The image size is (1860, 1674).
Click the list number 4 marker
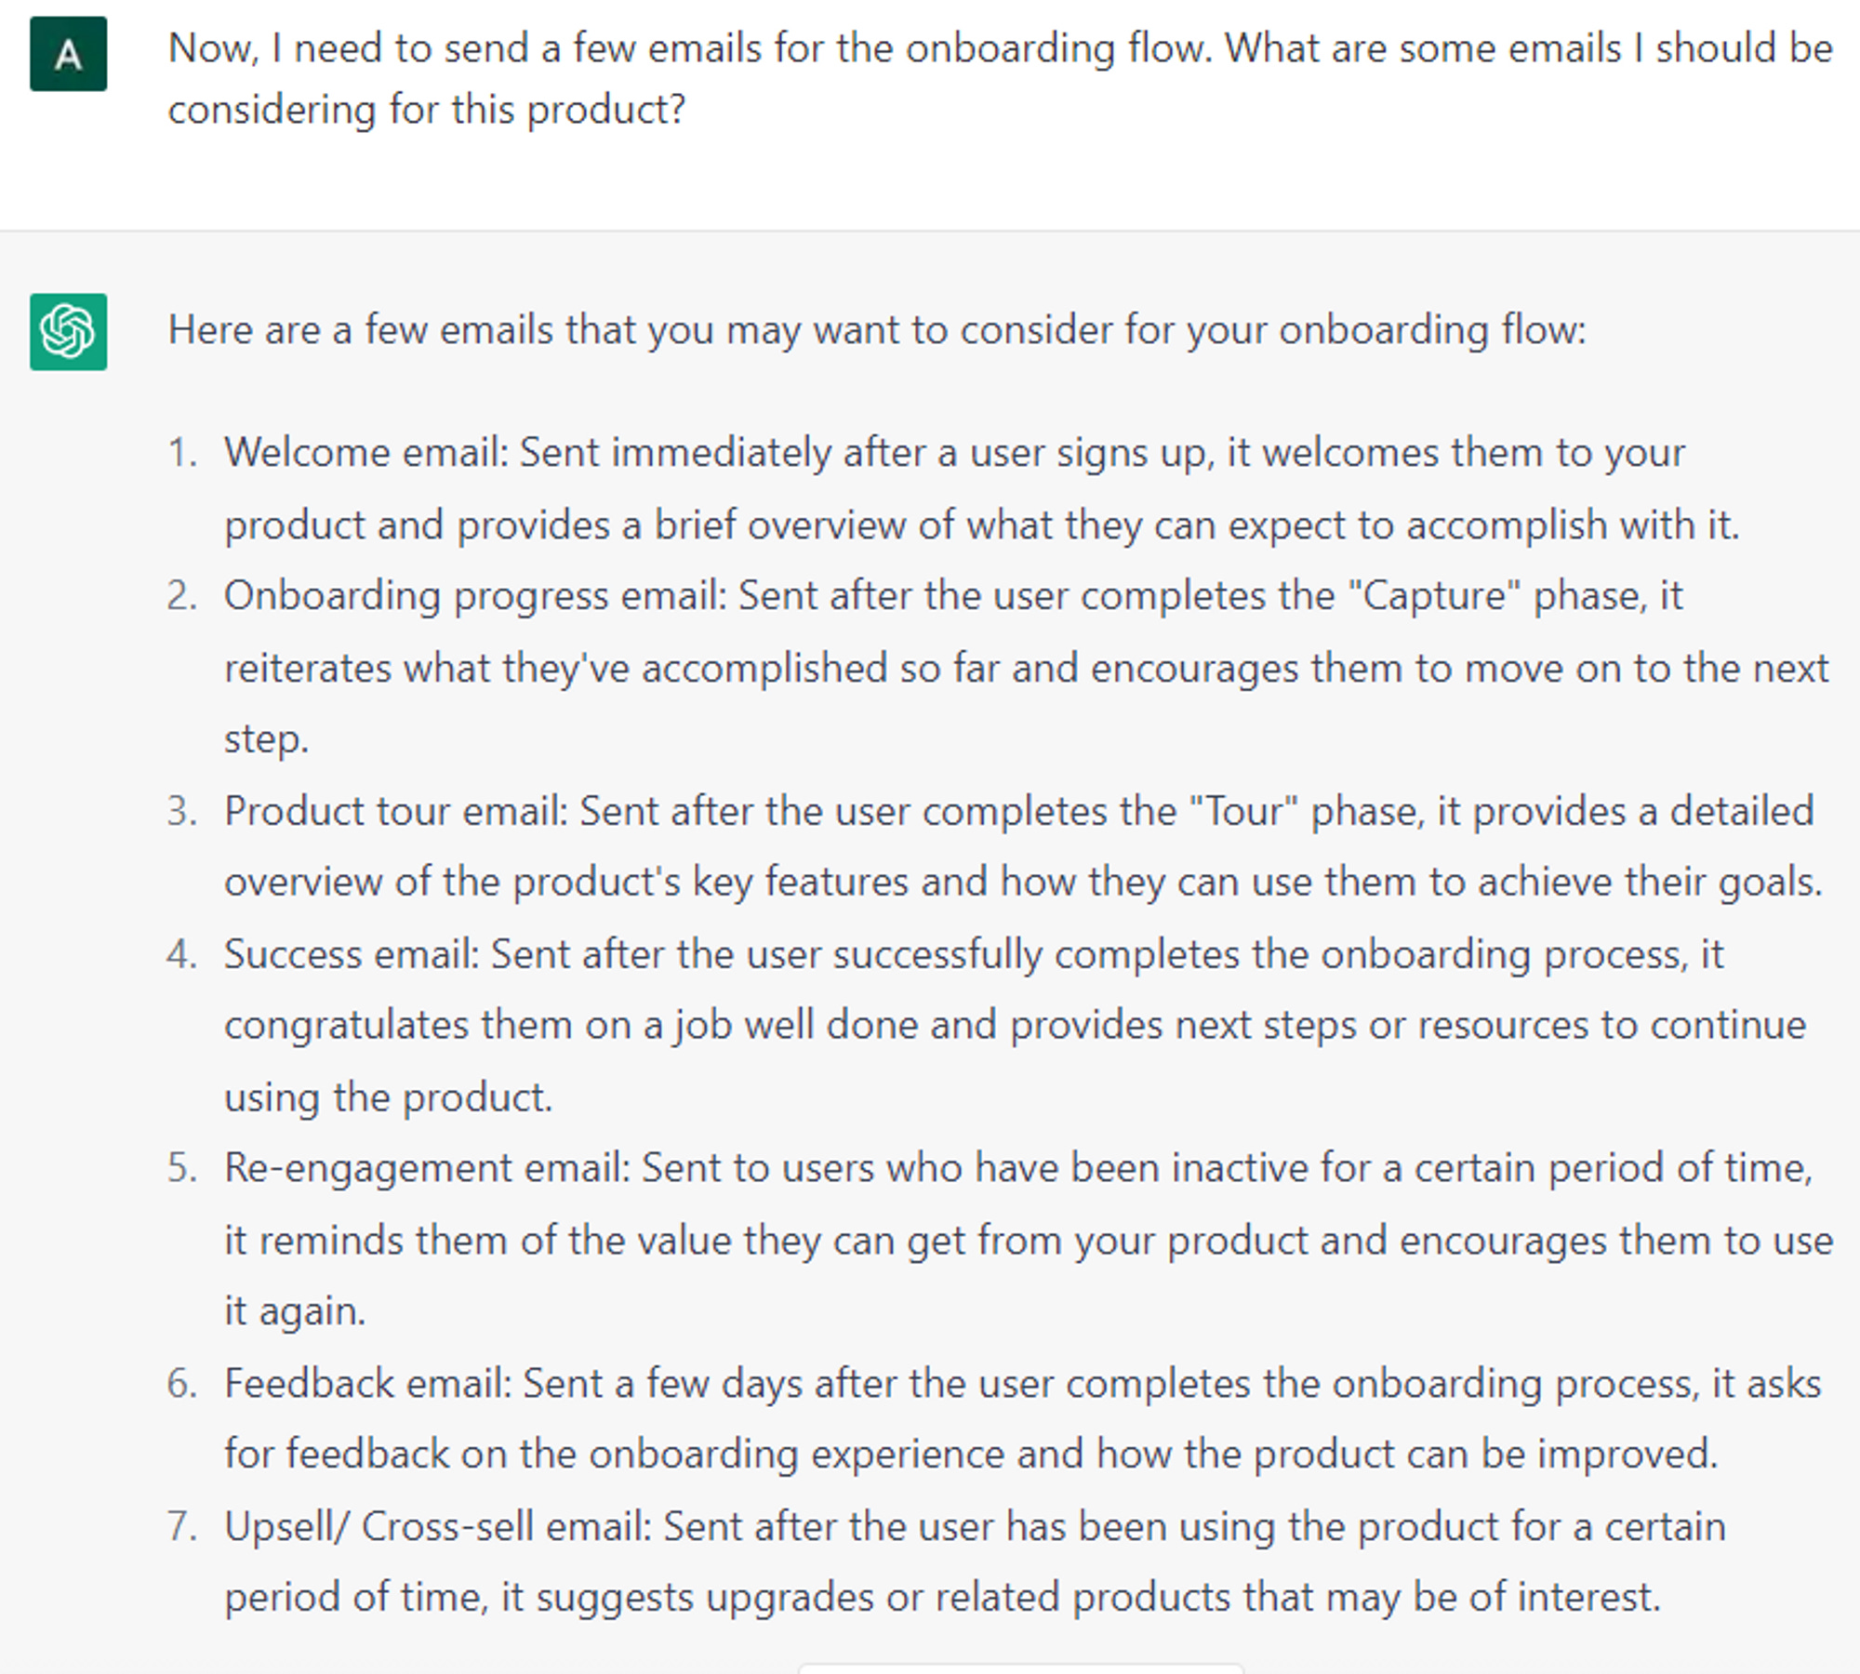[182, 954]
